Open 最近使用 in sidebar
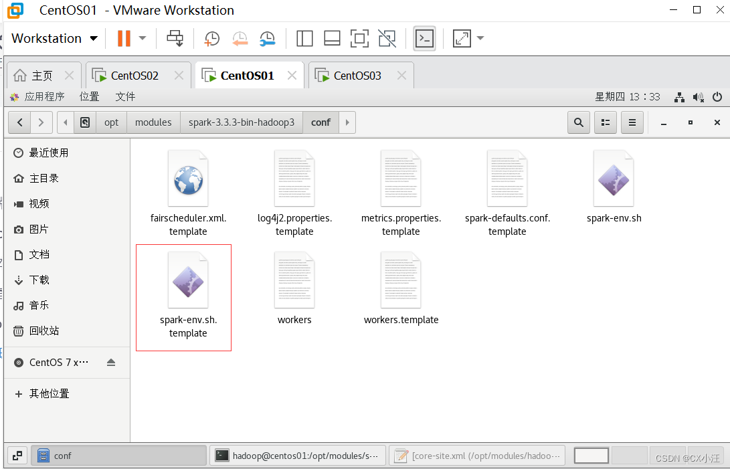730x469 pixels. [67, 153]
